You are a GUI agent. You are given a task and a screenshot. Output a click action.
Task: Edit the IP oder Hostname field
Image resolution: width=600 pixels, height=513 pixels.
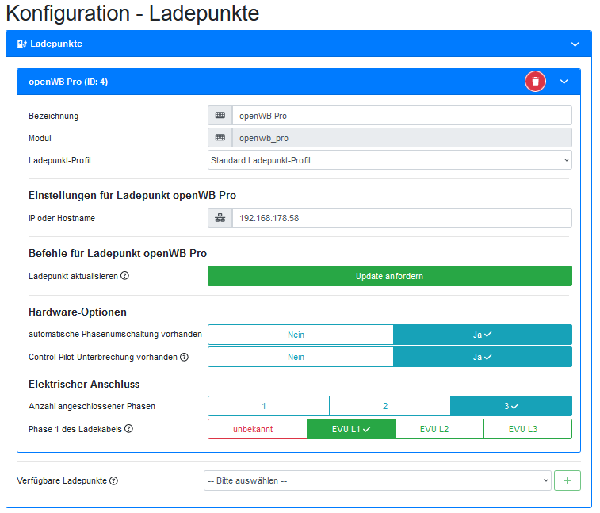point(402,218)
